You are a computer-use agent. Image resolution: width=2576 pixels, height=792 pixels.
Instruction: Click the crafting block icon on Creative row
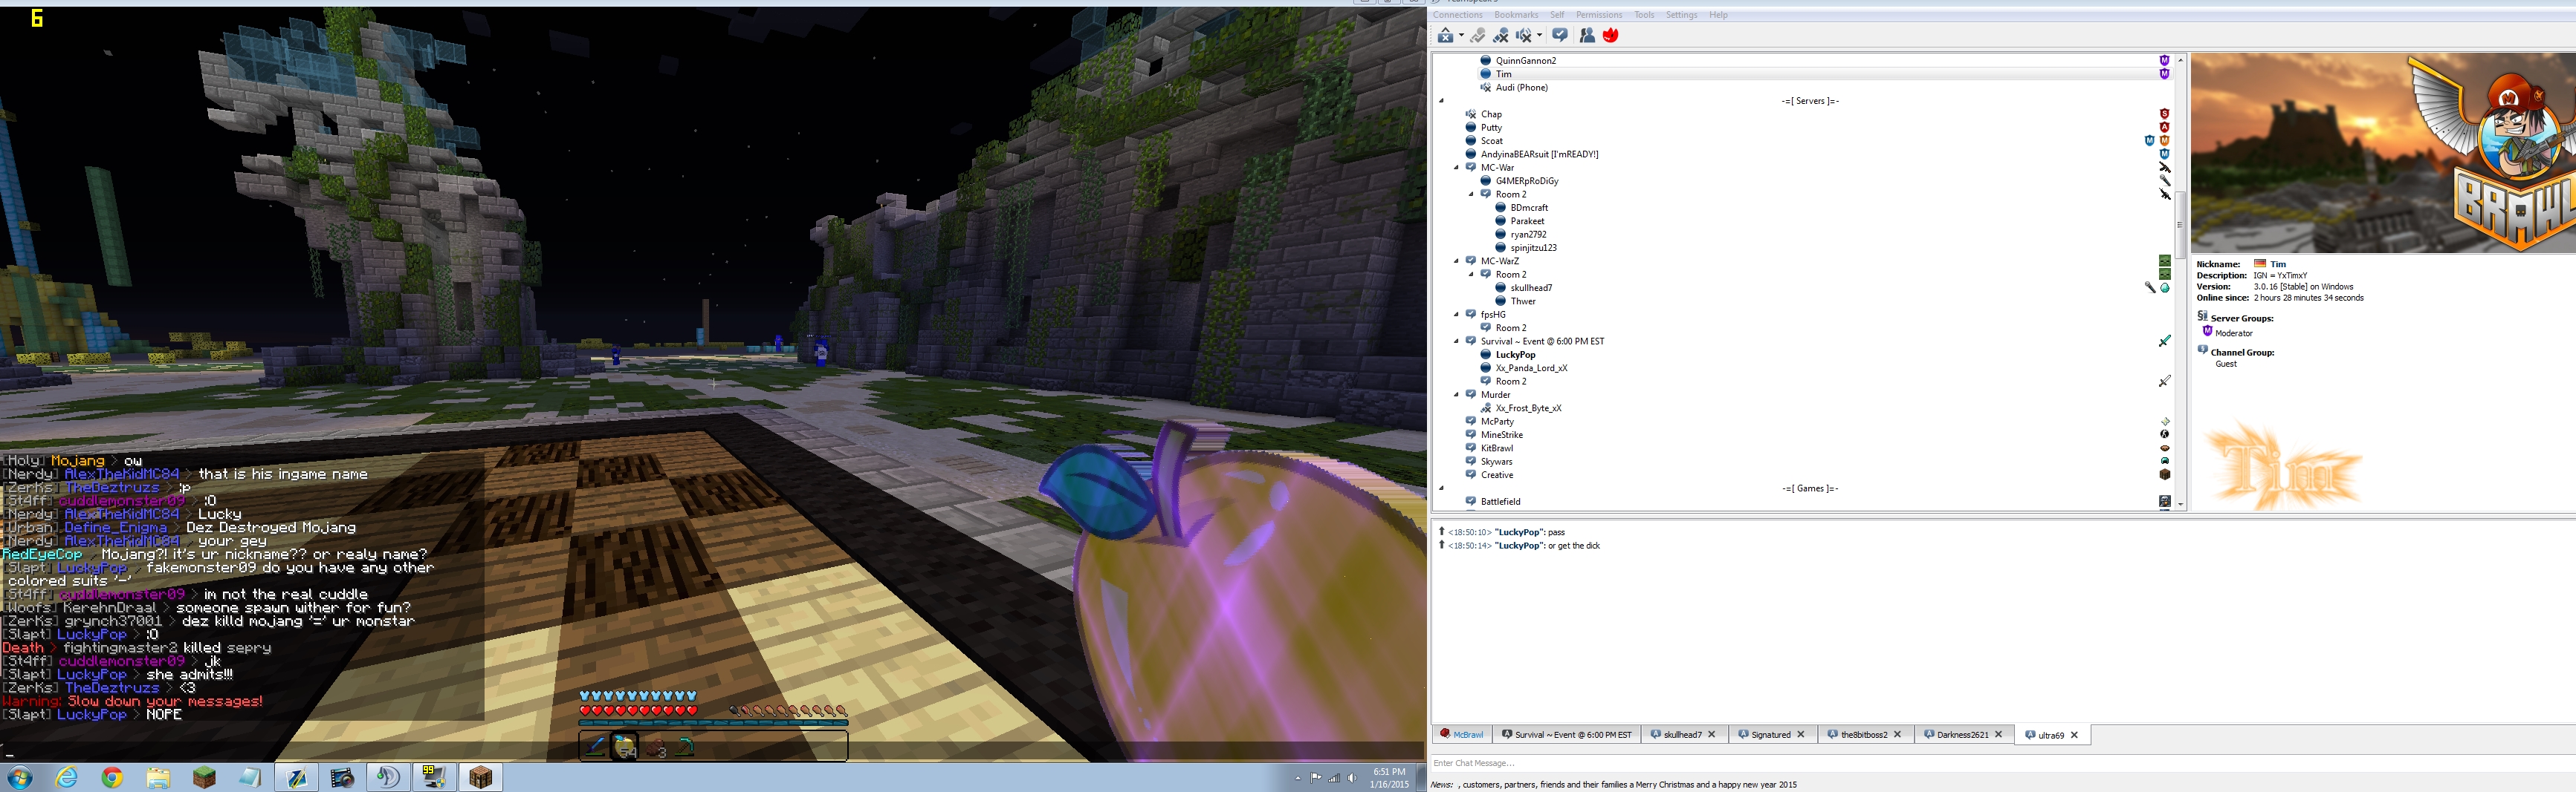(2164, 475)
